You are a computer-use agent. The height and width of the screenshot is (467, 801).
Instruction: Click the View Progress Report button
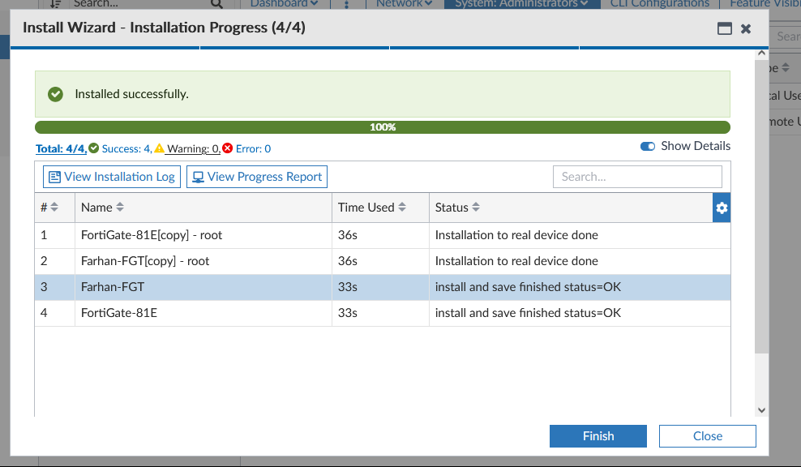pyautogui.click(x=257, y=177)
